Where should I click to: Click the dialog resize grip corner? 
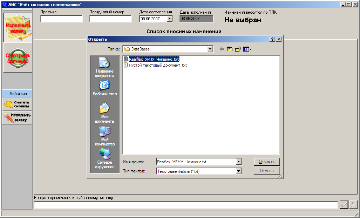pyautogui.click(x=280, y=176)
